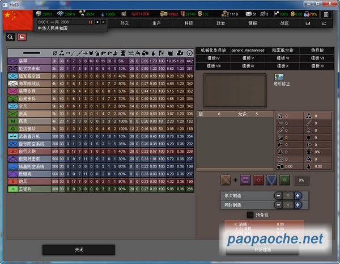Increase game speed with plus button

pos(97,22)
